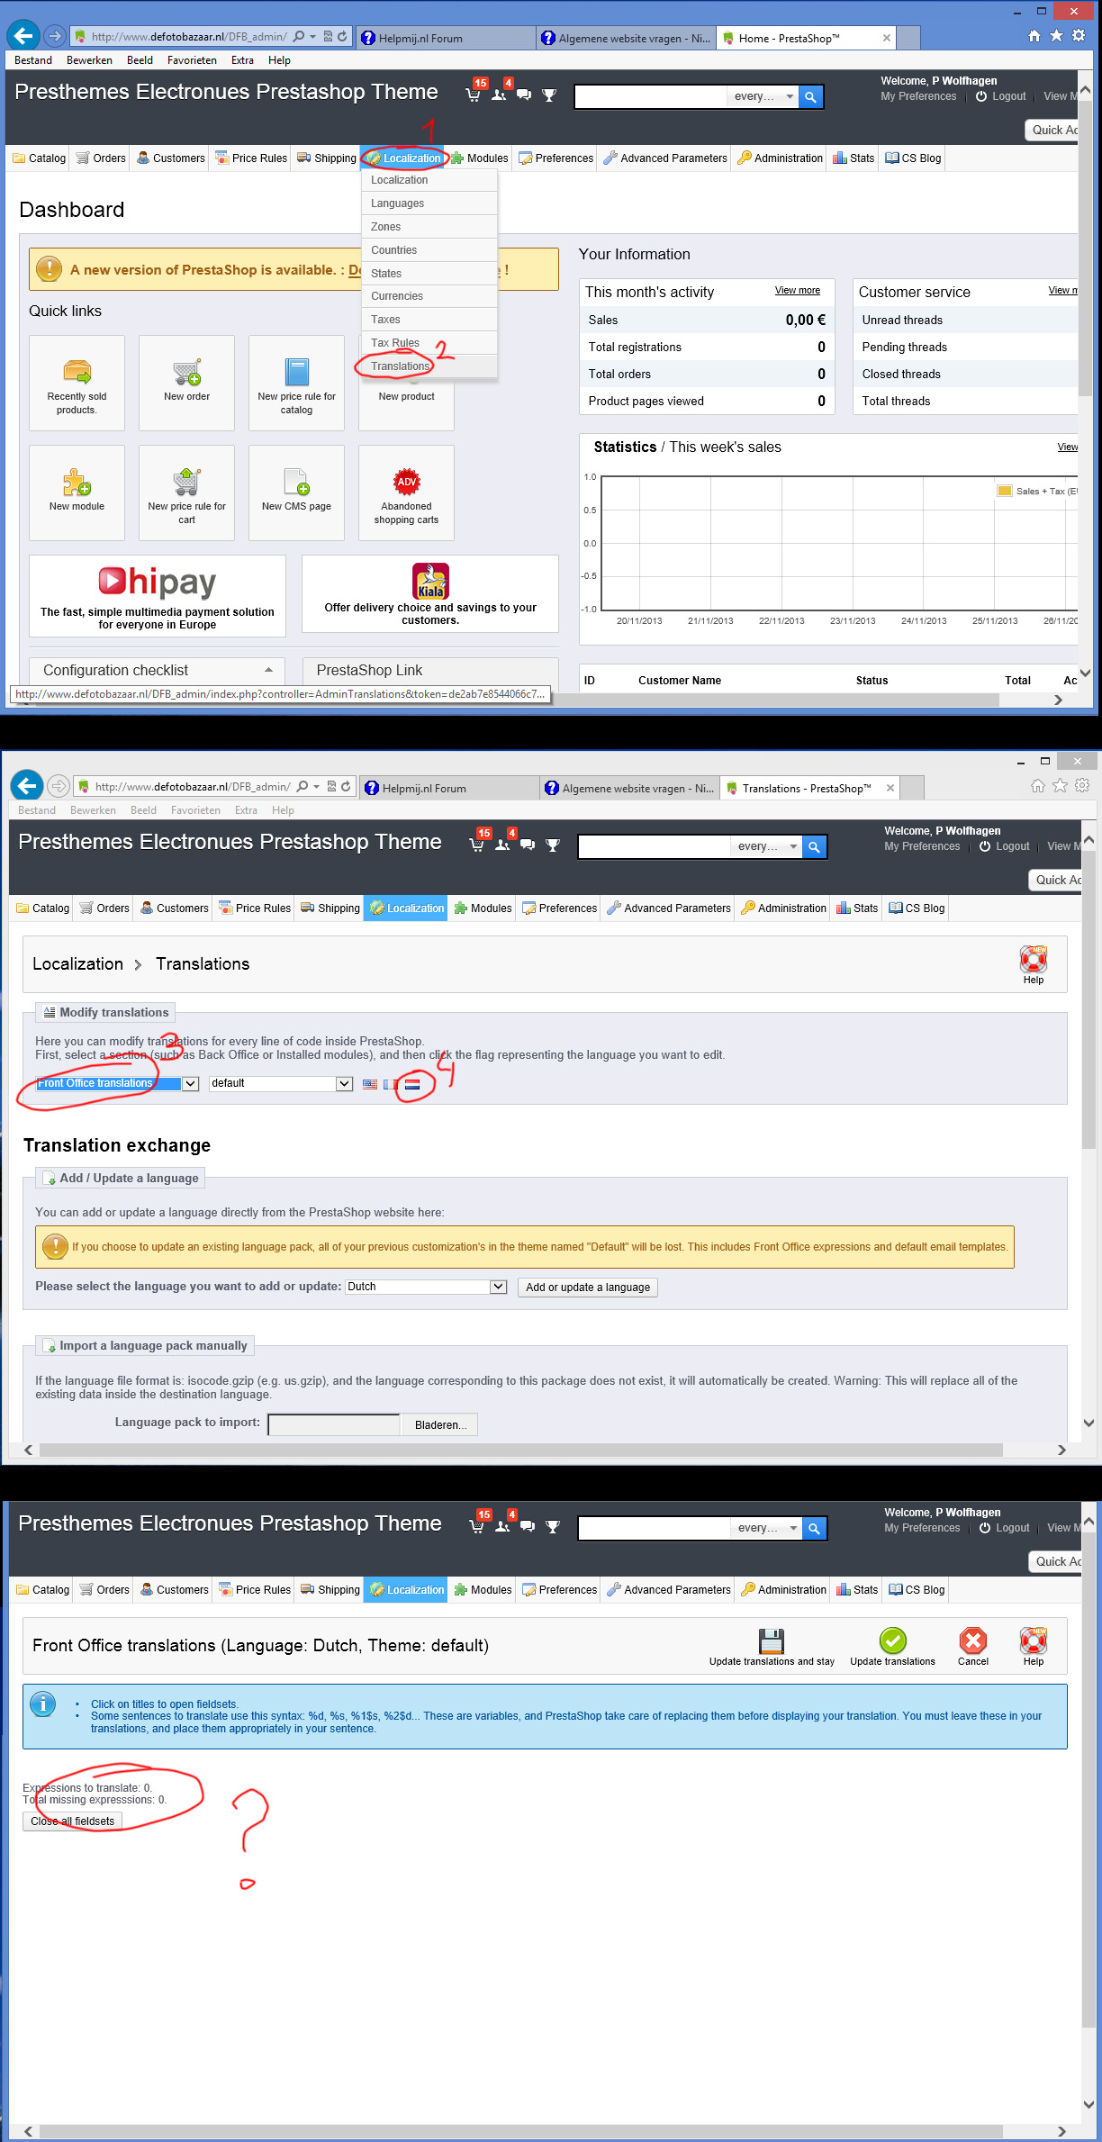The image size is (1102, 2142).
Task: Open 'every...' search dropdown in Translations window
Action: coord(765,846)
